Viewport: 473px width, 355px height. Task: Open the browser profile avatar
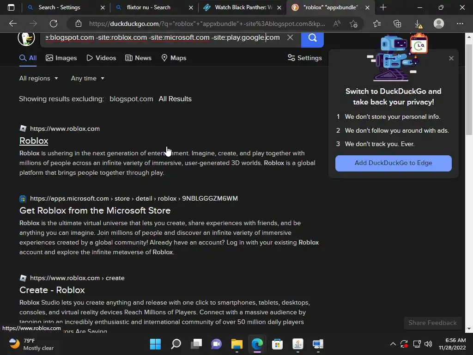[x=439, y=24]
